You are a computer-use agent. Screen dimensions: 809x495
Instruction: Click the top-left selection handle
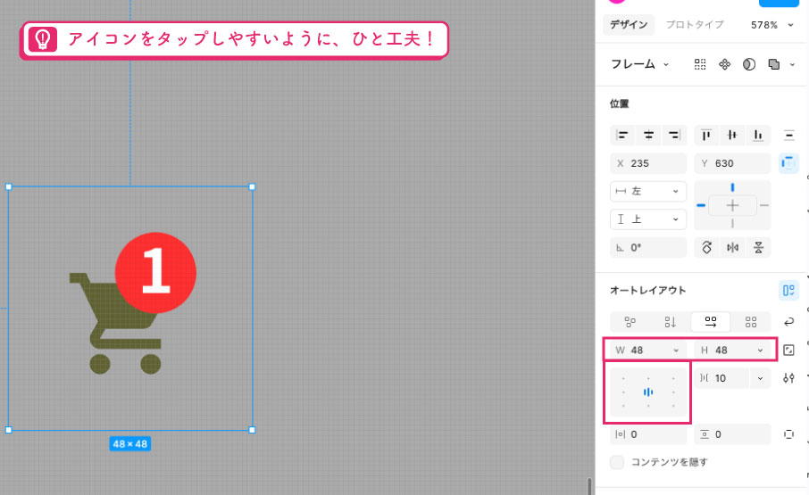[x=8, y=187]
